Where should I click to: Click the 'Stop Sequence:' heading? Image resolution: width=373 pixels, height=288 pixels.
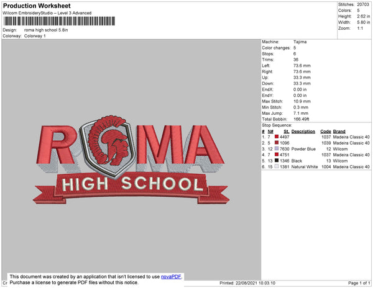point(277,125)
